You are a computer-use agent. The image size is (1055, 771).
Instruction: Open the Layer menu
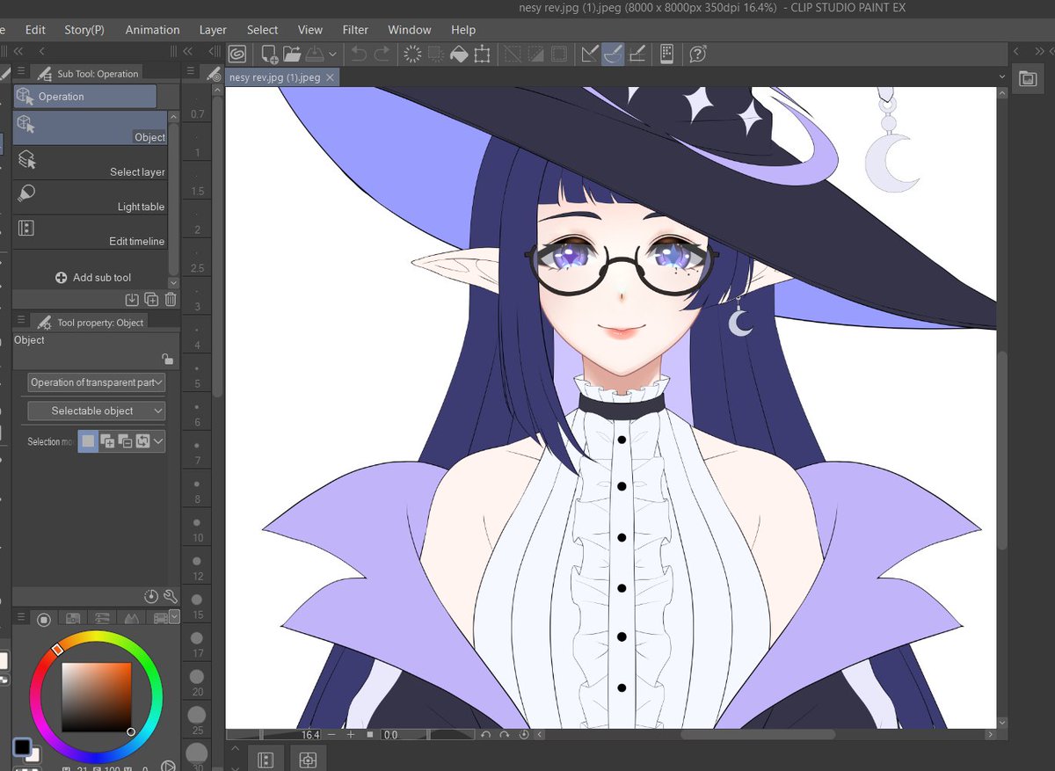pyautogui.click(x=213, y=29)
